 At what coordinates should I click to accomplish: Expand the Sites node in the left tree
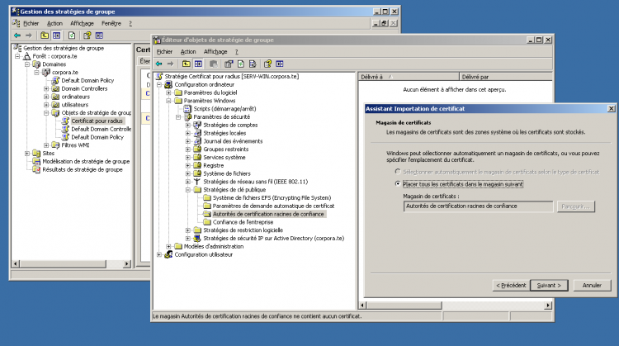[27, 153]
